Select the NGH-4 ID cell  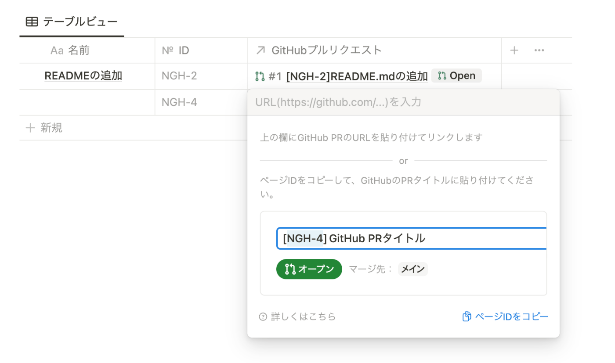coord(201,102)
